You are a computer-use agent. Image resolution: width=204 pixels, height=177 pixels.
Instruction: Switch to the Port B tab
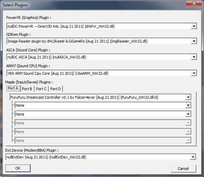pos(27,89)
